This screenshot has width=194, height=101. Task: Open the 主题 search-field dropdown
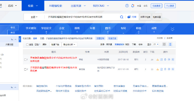34,17
